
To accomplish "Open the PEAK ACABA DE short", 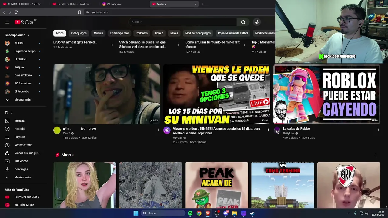I will (217, 185).
